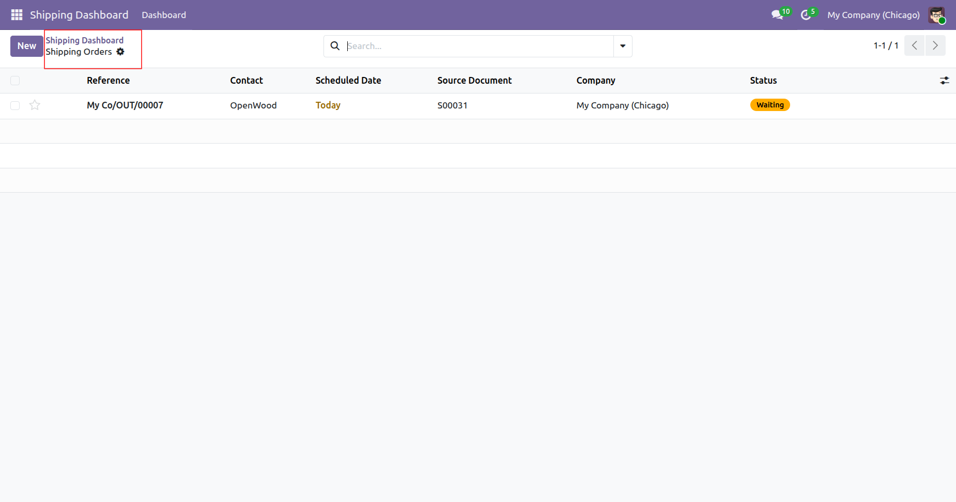This screenshot has height=502, width=956.
Task: Expand the search filter options dropdown
Action: [623, 46]
